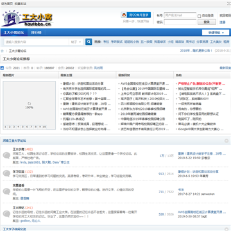This screenshot has height=231, width=231.
Task: Select slide number 10 in the image slideshow
Action: click(44, 127)
